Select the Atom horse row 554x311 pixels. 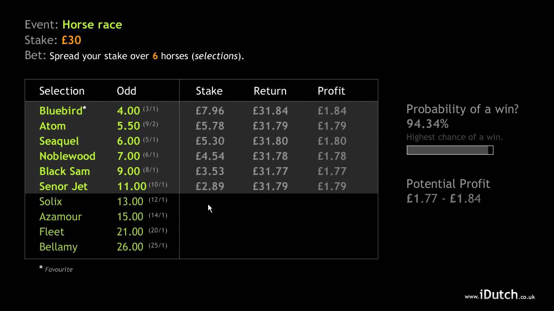52,126
